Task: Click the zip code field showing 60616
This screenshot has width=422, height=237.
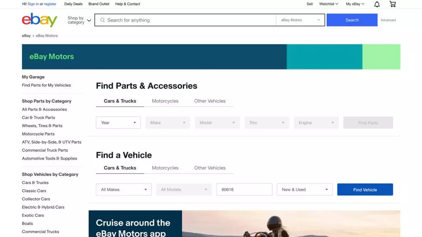Action: (244, 189)
